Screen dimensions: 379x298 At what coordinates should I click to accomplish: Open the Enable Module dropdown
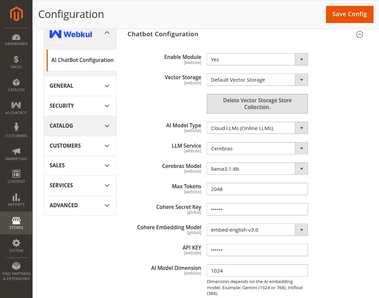point(257,60)
